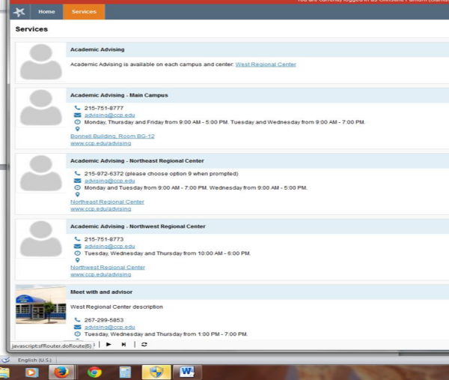Click the refresh loop icon in the bottom toolbar
The height and width of the screenshot is (380, 449).
[x=144, y=345]
